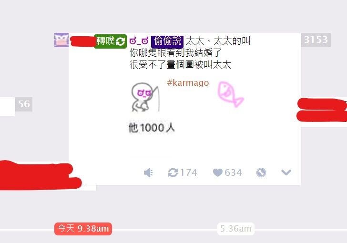This screenshot has height=243, width=347.
Task: Click the fishing stick figure emoticon
Action: pos(145,97)
